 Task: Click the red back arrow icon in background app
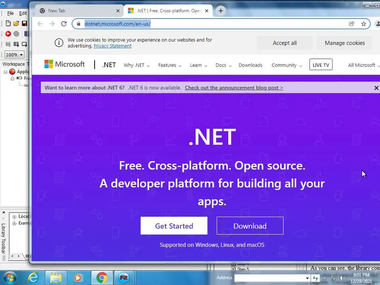click(x=8, y=34)
